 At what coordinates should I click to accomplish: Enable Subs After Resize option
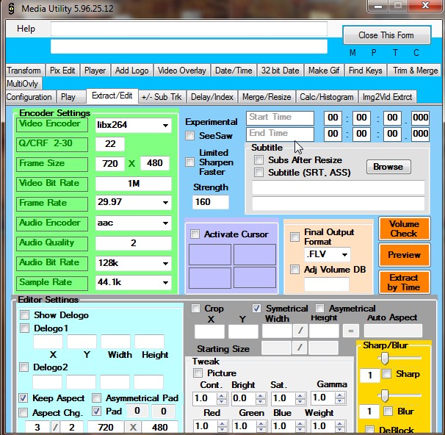click(258, 159)
